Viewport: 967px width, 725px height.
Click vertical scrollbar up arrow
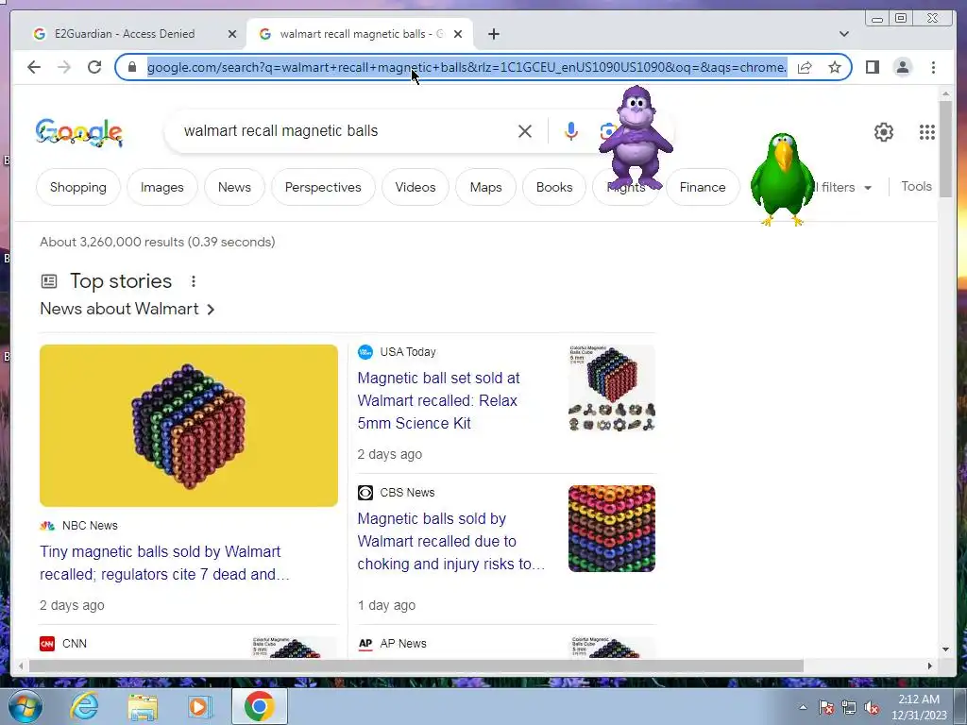point(946,93)
